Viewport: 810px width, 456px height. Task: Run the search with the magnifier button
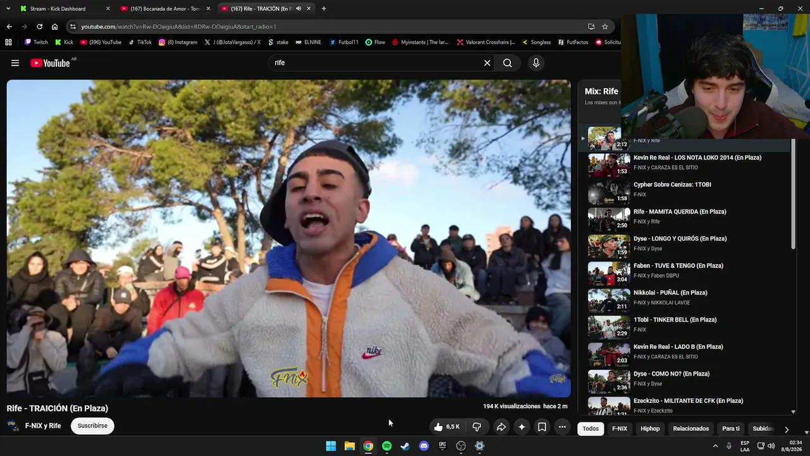(x=508, y=63)
